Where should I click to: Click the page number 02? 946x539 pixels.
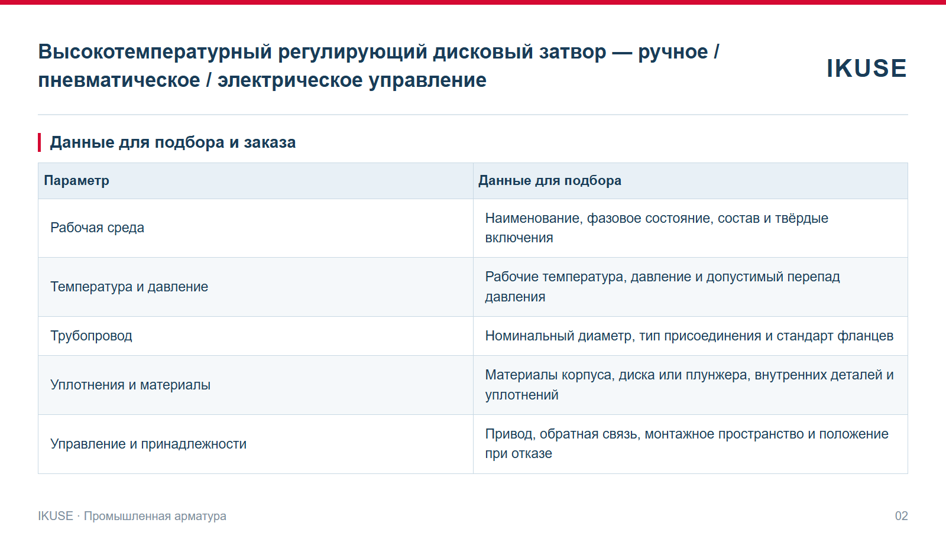901,516
